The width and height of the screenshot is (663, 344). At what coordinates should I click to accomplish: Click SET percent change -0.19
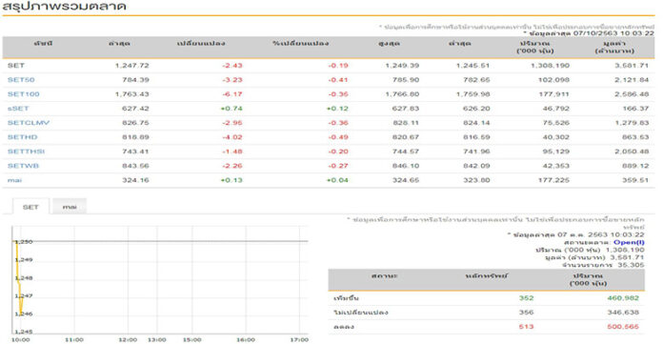tap(338, 65)
